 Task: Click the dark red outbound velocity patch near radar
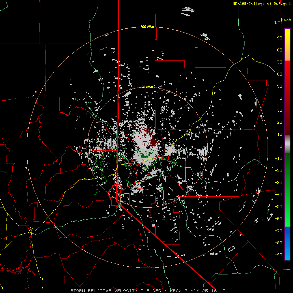[154, 142]
